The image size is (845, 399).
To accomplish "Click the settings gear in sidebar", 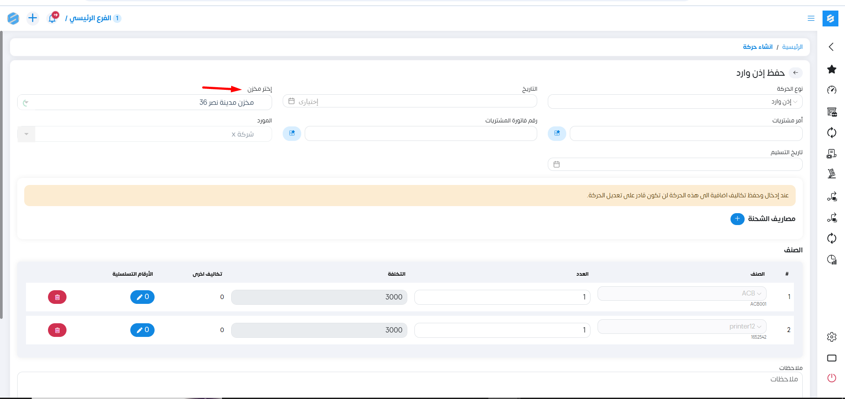I will [x=831, y=337].
